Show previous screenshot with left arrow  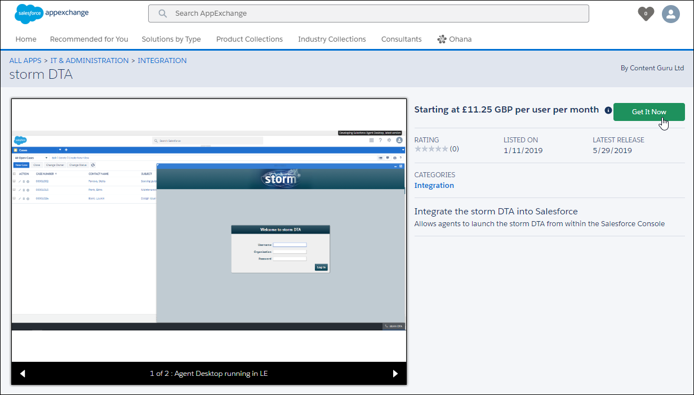pyautogui.click(x=23, y=374)
